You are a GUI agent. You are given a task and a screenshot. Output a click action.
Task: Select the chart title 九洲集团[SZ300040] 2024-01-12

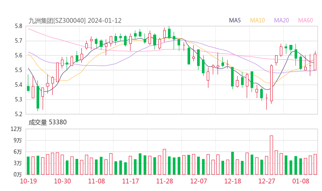click(75, 21)
